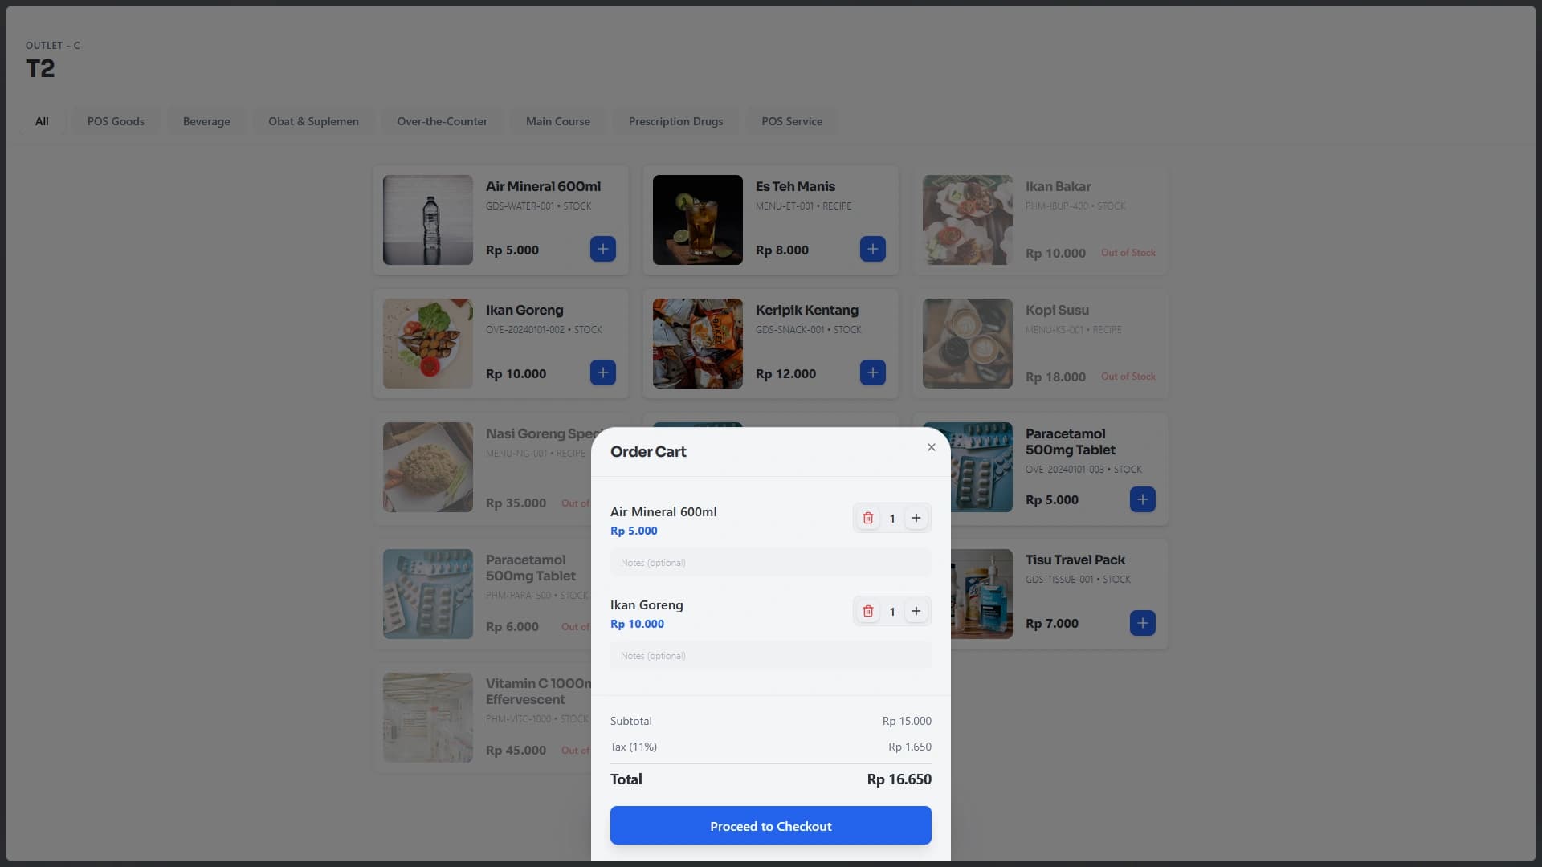Click the Rp 1.650 tax amount
The image size is (1542, 867).
(910, 747)
